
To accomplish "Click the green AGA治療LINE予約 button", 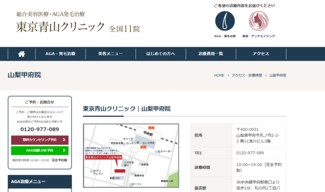I will [40, 150].
